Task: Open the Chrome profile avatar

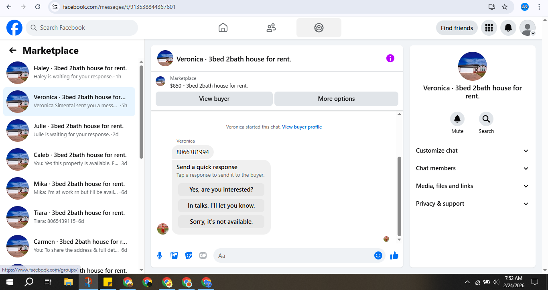Action: click(525, 7)
